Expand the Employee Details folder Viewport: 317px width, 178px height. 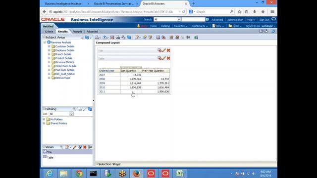pyautogui.click(x=49, y=50)
